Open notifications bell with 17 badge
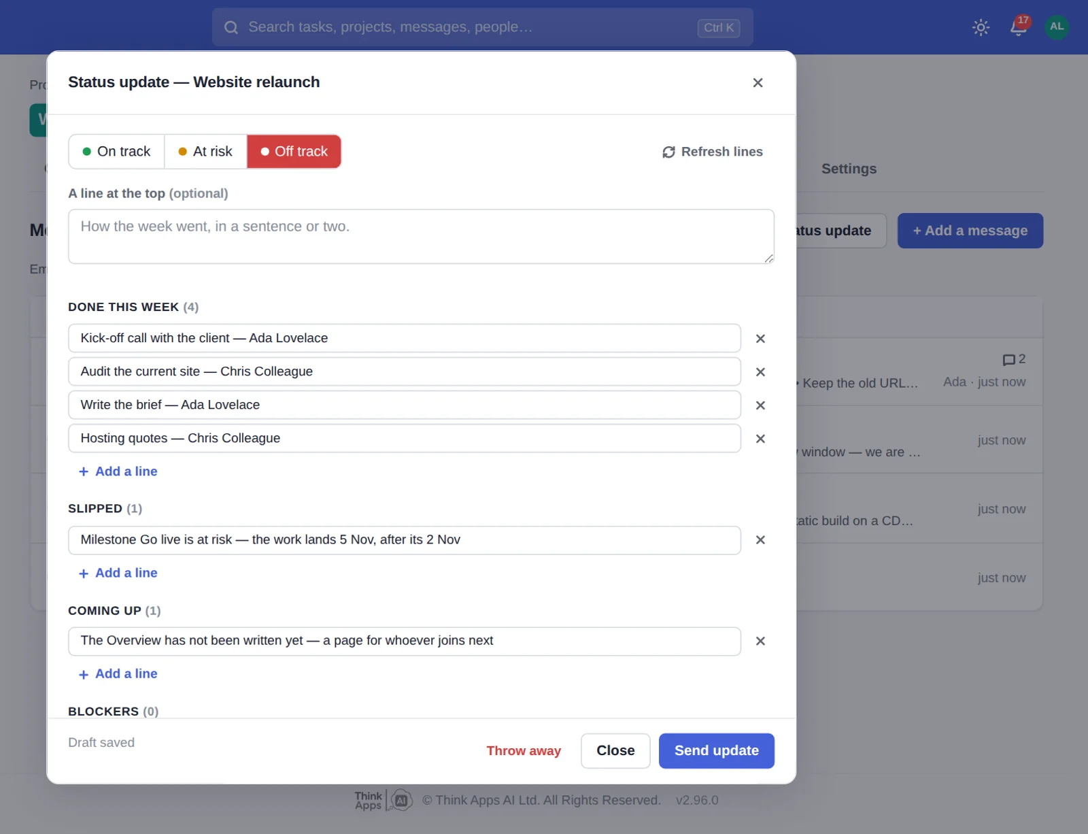The image size is (1088, 834). [x=1019, y=27]
